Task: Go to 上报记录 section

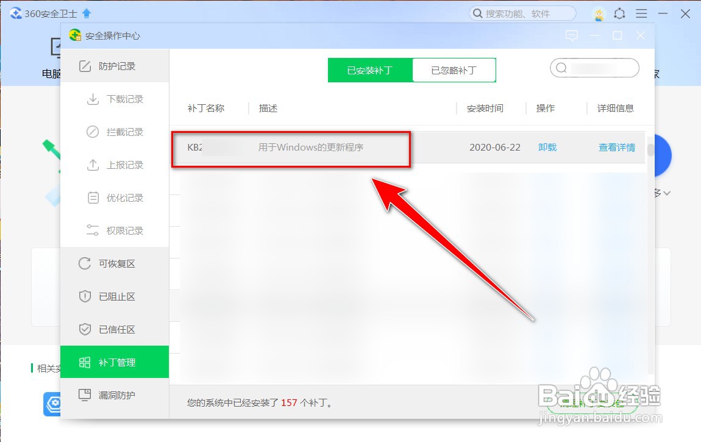Action: point(115,165)
